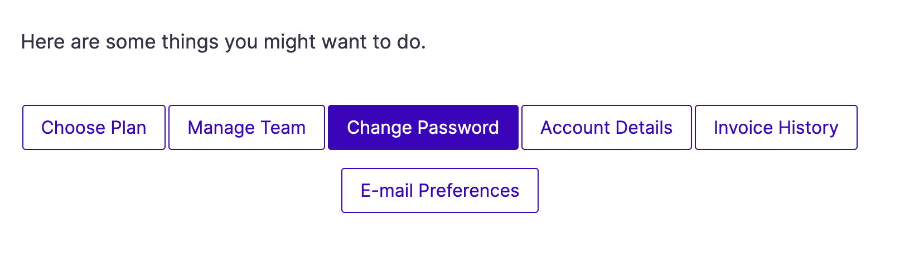919x262 pixels.
Task: Open the Manage Team page
Action: point(246,128)
